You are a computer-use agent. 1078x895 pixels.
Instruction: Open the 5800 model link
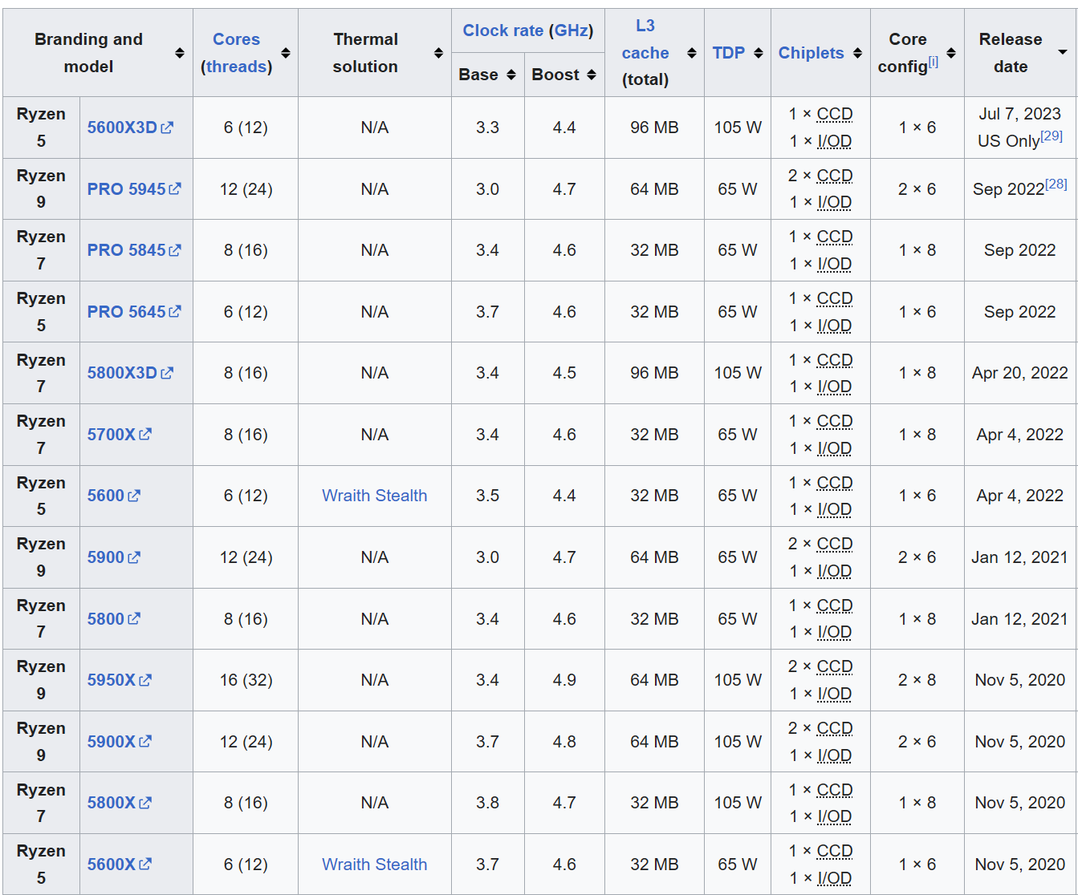[x=114, y=619]
